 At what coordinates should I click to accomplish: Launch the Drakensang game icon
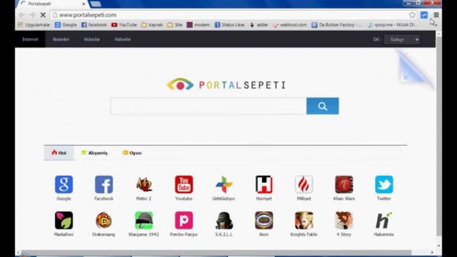pyautogui.click(x=103, y=220)
